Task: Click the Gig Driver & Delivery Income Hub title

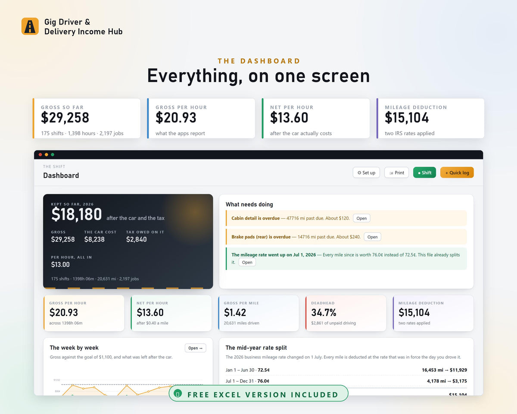Action: [x=83, y=27]
